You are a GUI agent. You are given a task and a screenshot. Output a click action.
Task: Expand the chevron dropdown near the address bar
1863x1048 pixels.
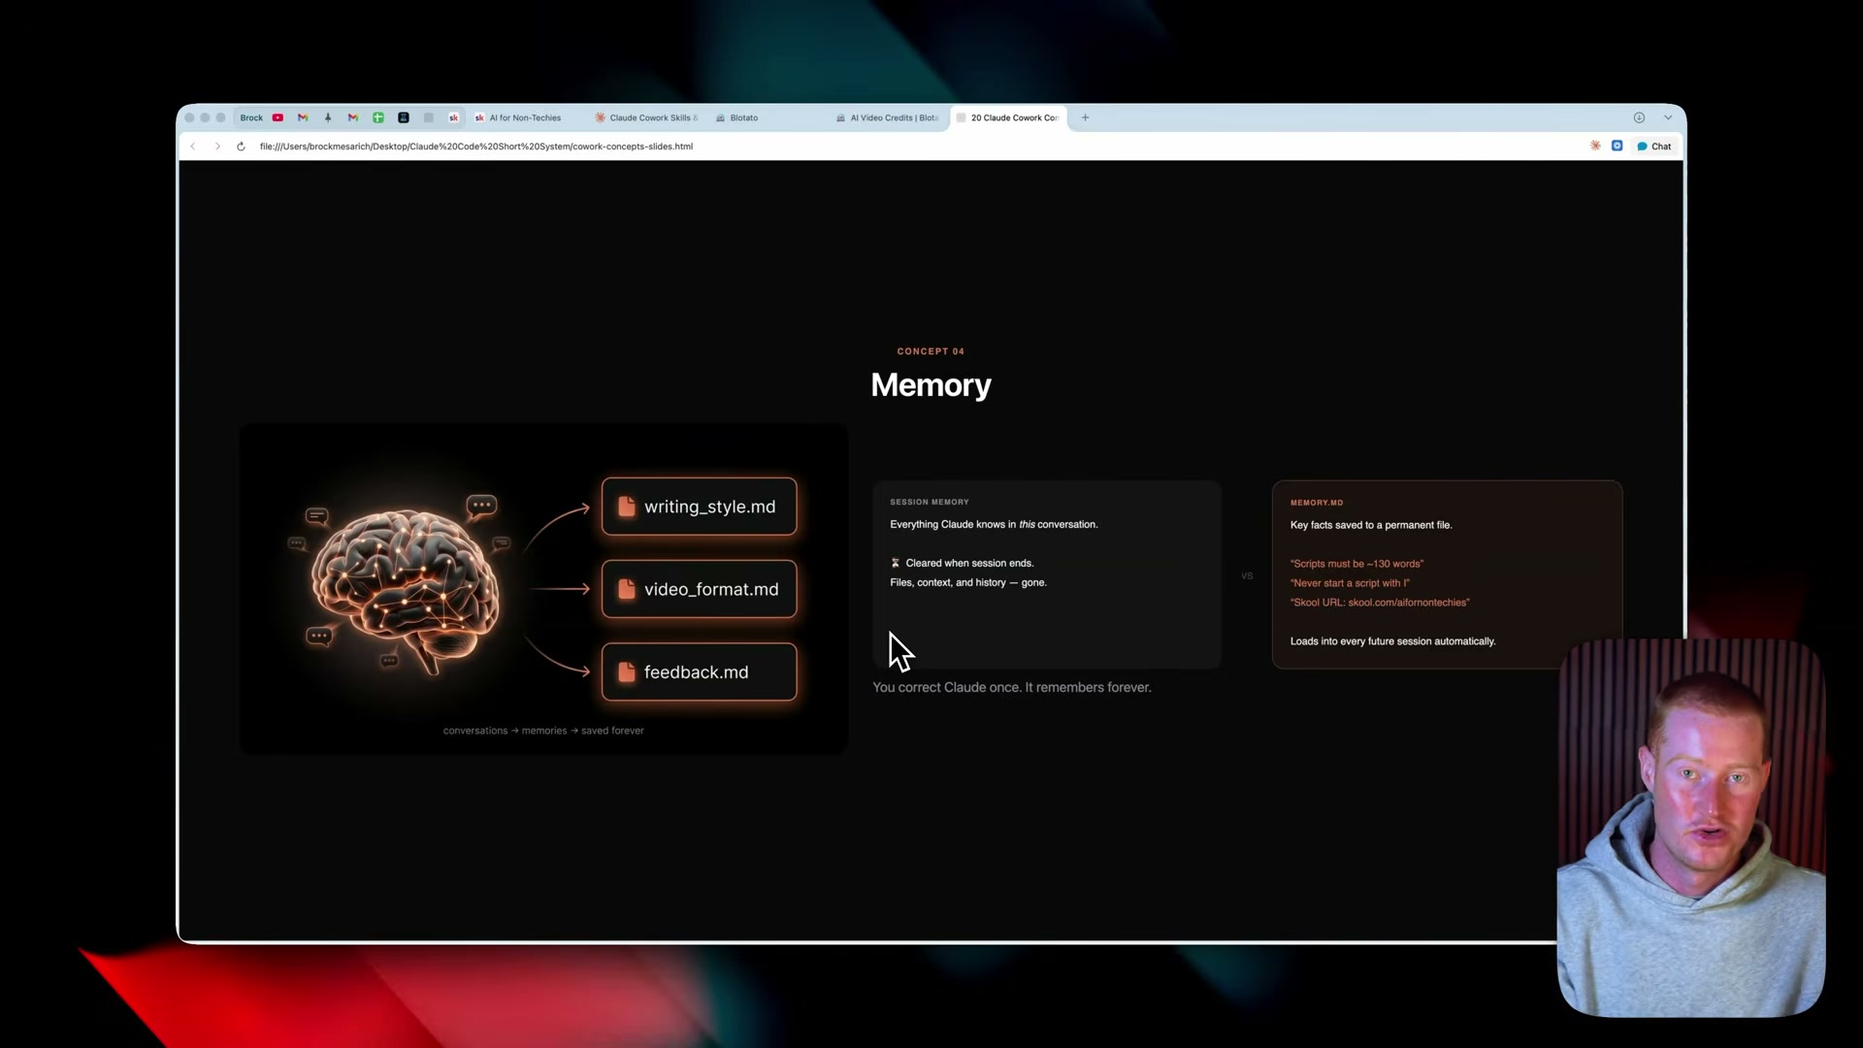point(1668,117)
